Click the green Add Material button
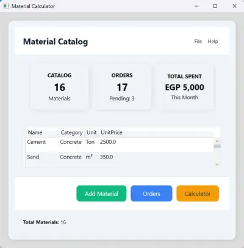Image resolution: width=244 pixels, height=248 pixels. pos(101,194)
